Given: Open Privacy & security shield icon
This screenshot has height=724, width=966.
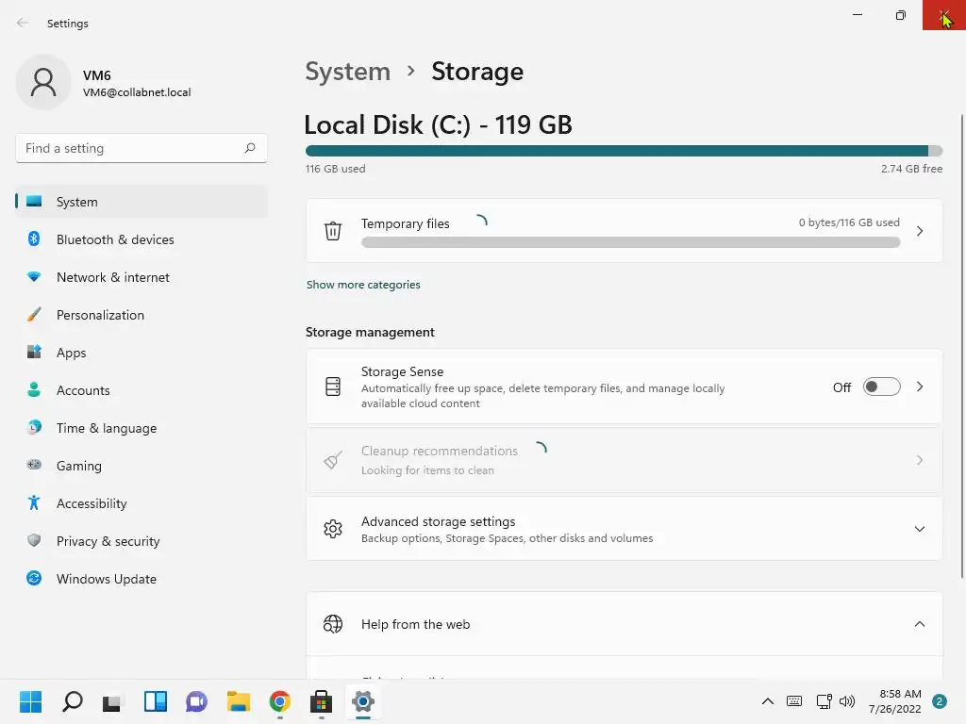Looking at the screenshot, I should 34,541.
